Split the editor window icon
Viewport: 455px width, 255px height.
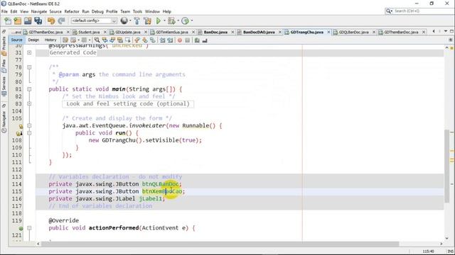(450, 40)
